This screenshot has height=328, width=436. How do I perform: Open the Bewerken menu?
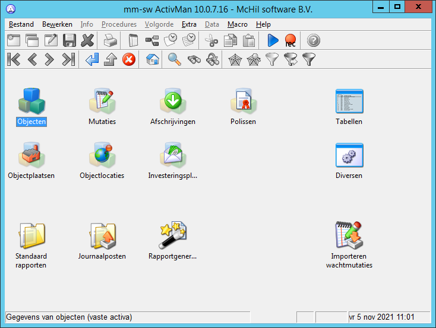(57, 24)
